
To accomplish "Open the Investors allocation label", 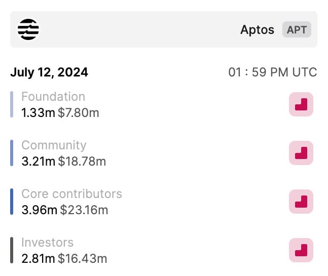I will pyautogui.click(x=48, y=243).
